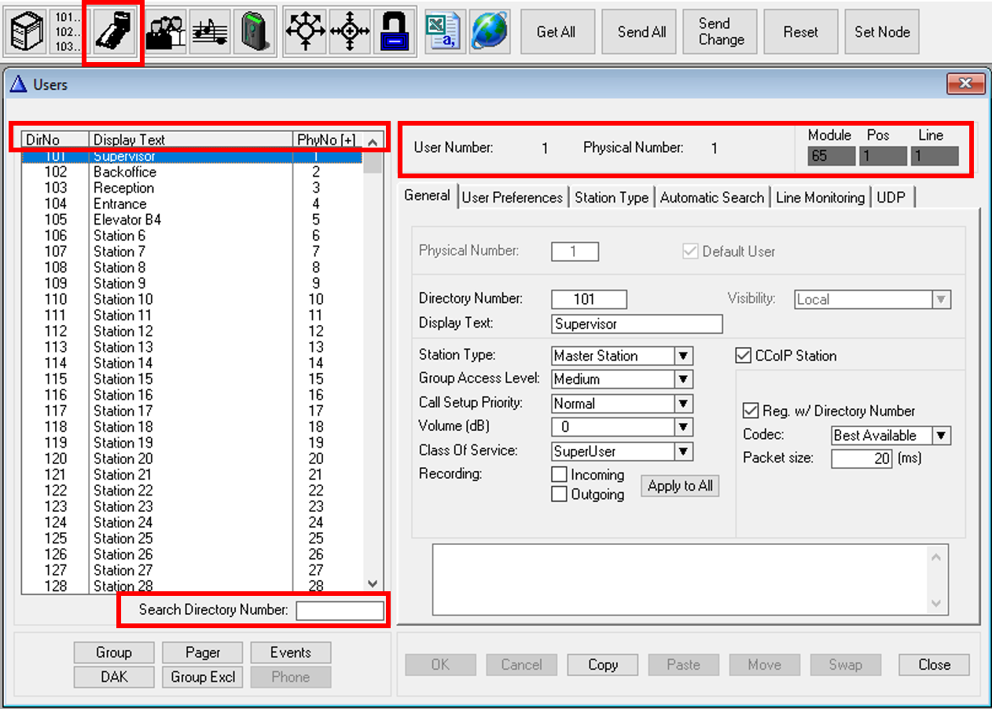The height and width of the screenshot is (709, 992).
Task: Click the Directory Number input field
Action: coord(589,299)
